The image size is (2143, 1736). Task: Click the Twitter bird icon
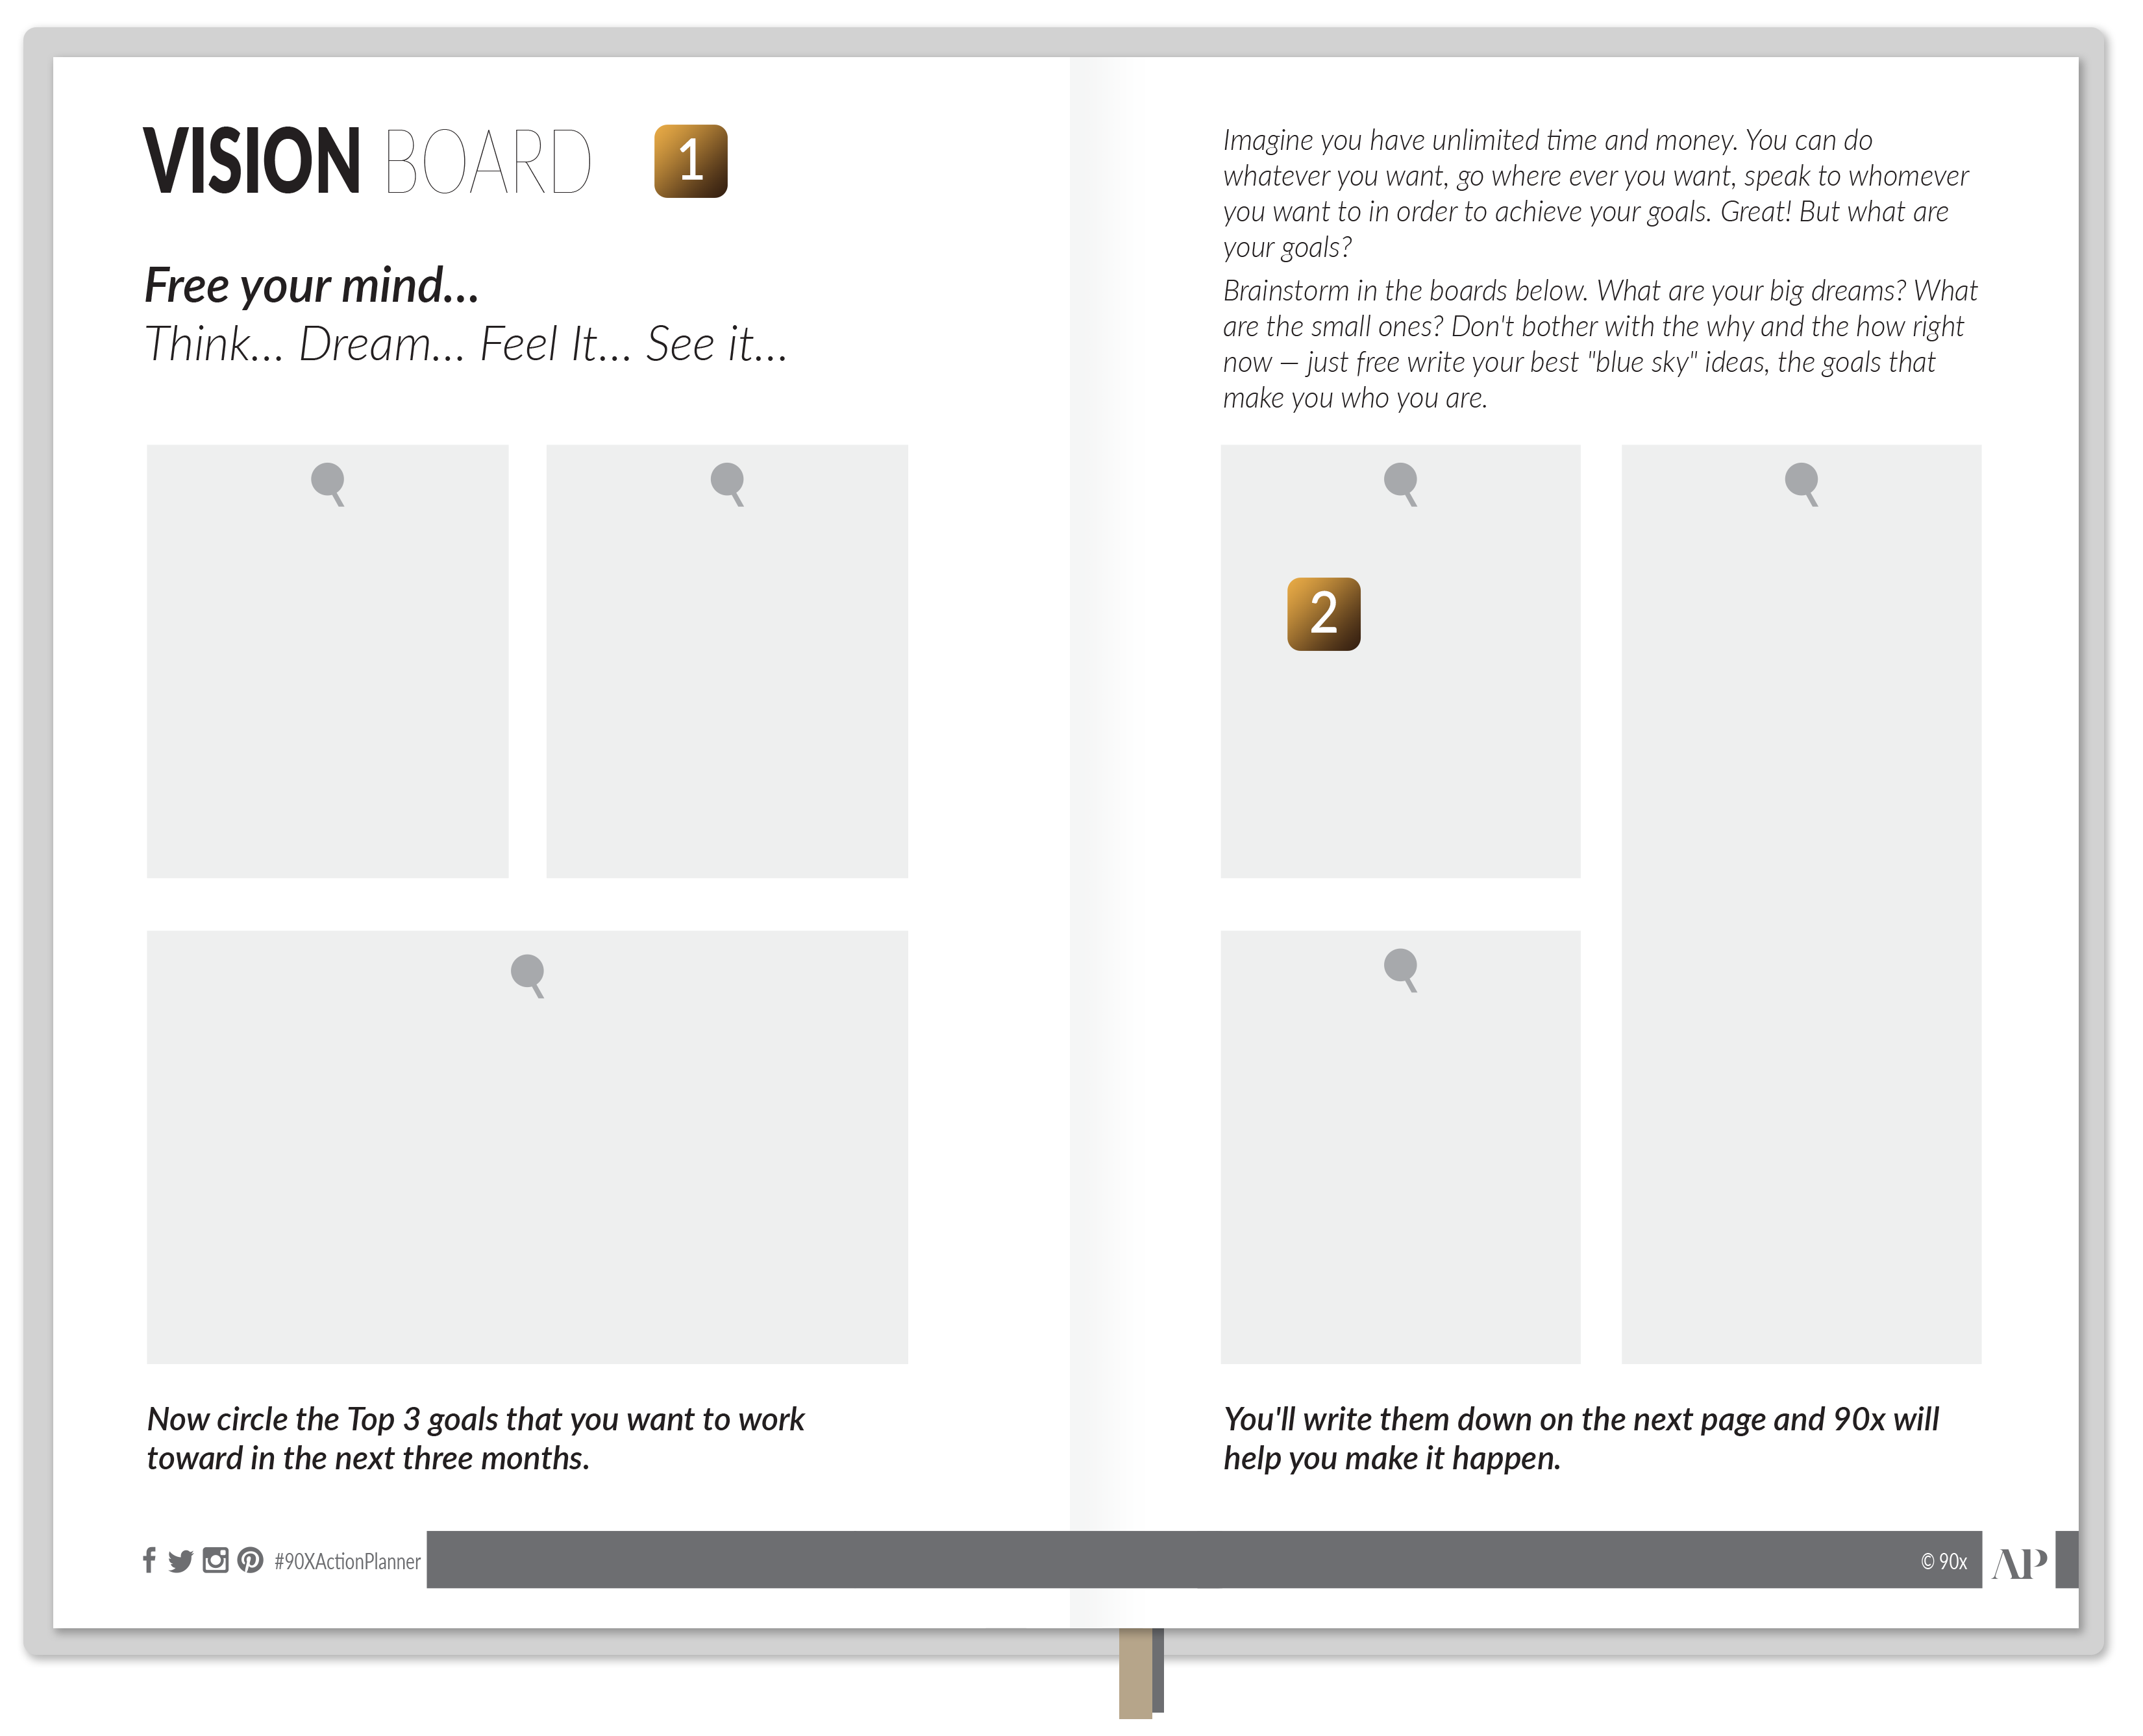click(x=180, y=1561)
